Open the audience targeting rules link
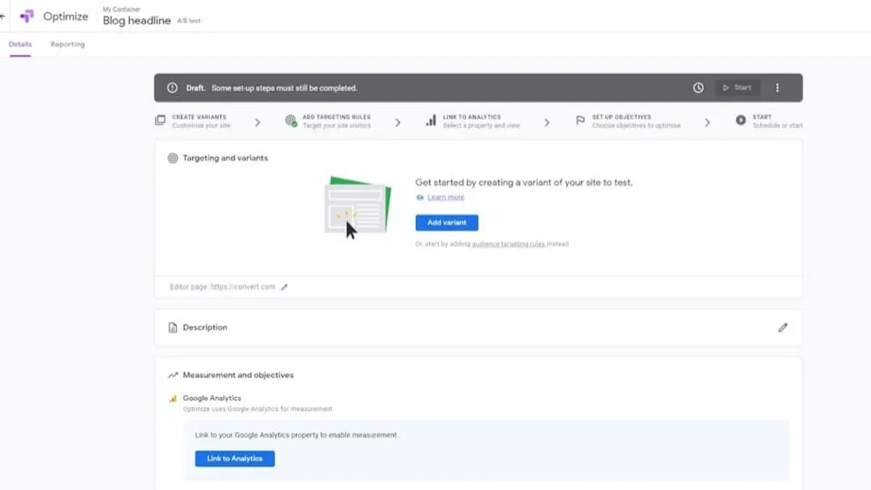Screen dimensions: 871x490 tap(508, 245)
